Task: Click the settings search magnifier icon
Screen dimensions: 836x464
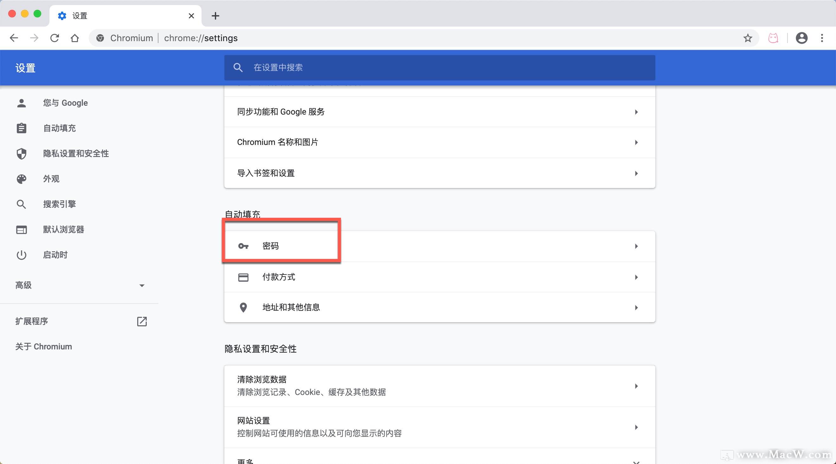Action: tap(238, 67)
